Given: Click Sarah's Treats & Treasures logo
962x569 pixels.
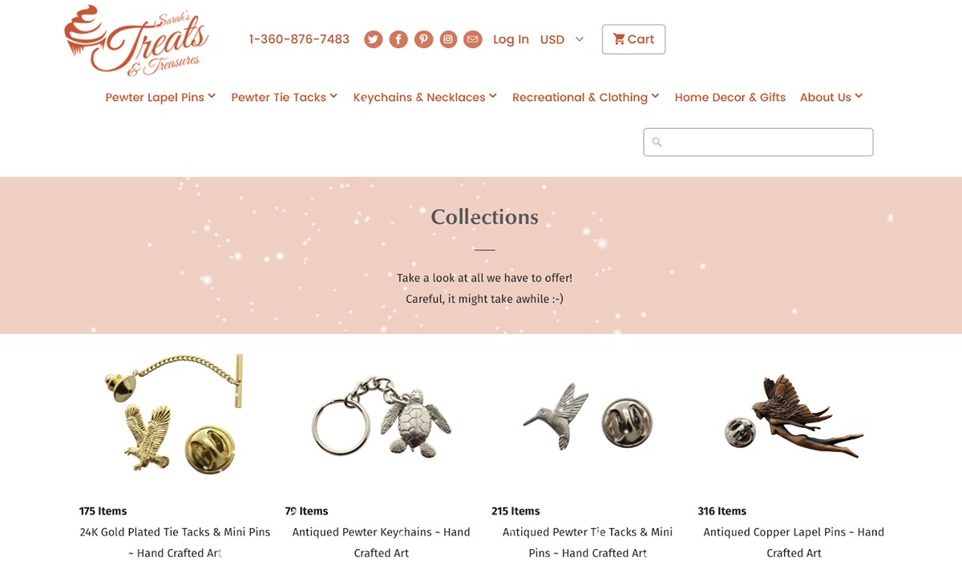Looking at the screenshot, I should [136, 40].
